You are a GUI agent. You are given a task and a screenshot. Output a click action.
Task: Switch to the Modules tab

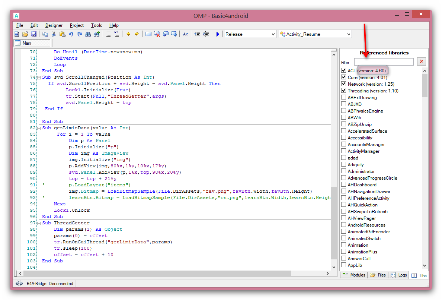pyautogui.click(x=354, y=275)
